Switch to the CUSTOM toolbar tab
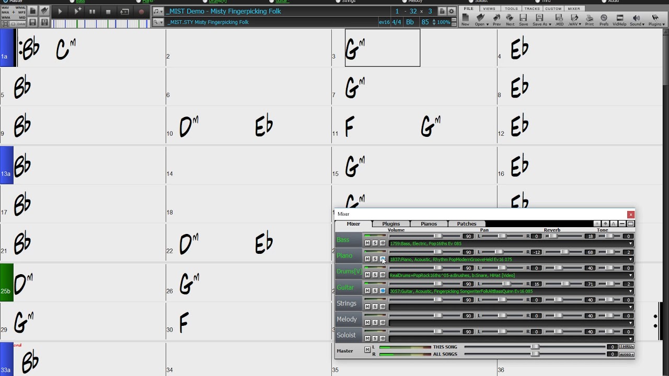Viewport: 669px width, 376px height. 553,9
